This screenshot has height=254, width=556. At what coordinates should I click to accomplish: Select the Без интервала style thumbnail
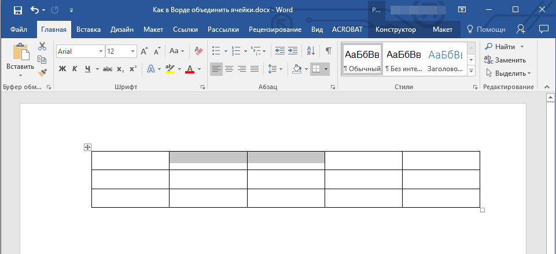403,60
